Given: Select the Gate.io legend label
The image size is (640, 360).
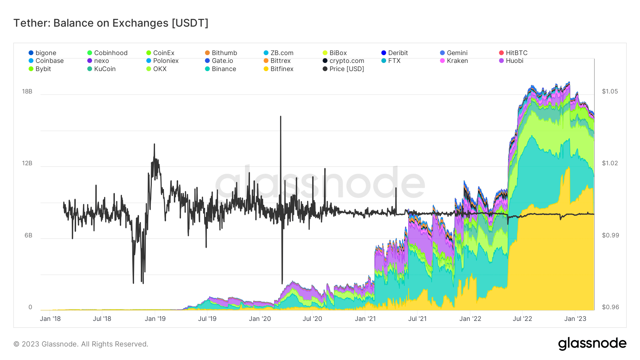Looking at the screenshot, I should pyautogui.click(x=223, y=61).
